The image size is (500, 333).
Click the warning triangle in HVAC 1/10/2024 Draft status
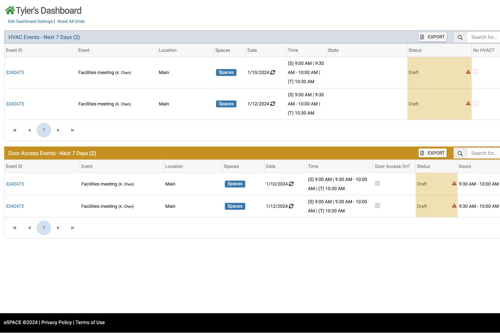(468, 72)
